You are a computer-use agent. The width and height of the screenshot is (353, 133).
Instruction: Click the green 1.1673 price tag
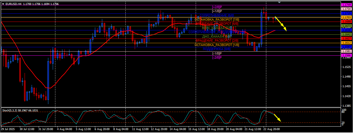pyautogui.click(x=347, y=26)
